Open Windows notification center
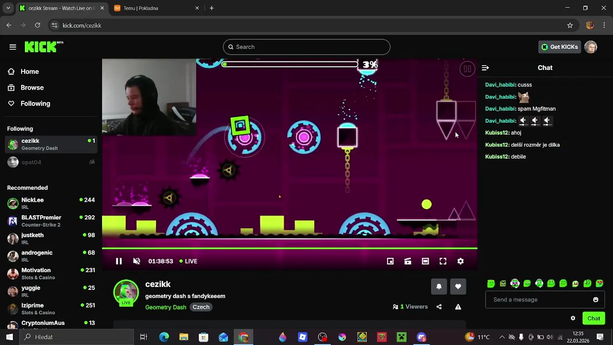The height and width of the screenshot is (345, 613). 600,337
